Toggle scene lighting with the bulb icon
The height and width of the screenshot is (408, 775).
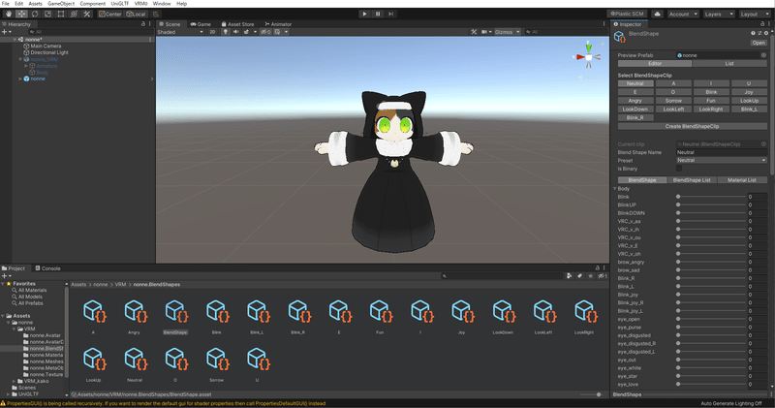point(226,32)
